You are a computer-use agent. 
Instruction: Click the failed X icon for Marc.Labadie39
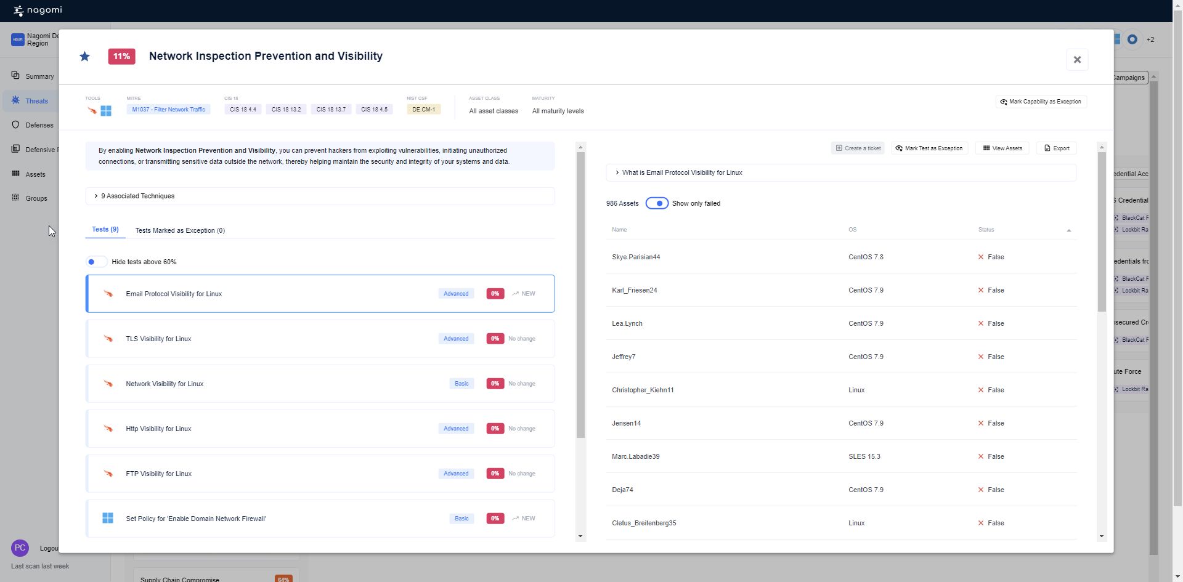[981, 457]
